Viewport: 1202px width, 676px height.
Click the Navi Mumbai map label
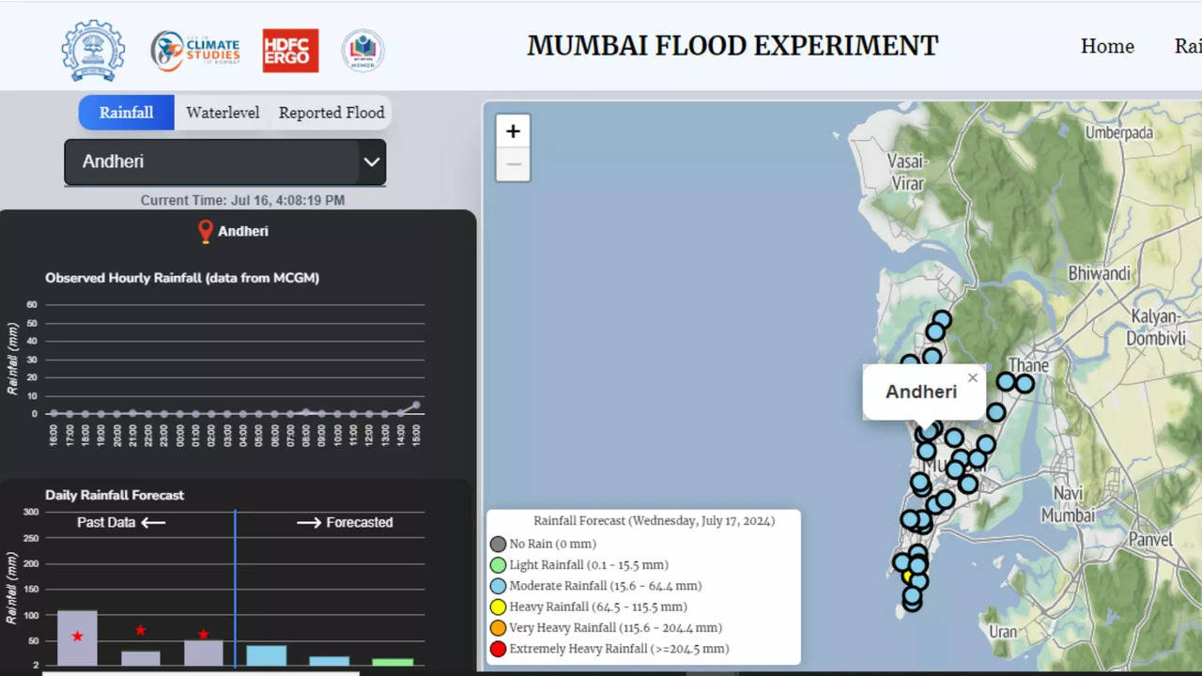(1069, 504)
